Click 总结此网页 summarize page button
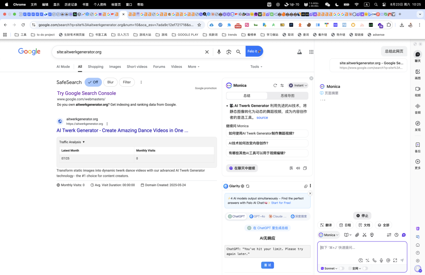This screenshot has height=275, width=425. [394, 51]
